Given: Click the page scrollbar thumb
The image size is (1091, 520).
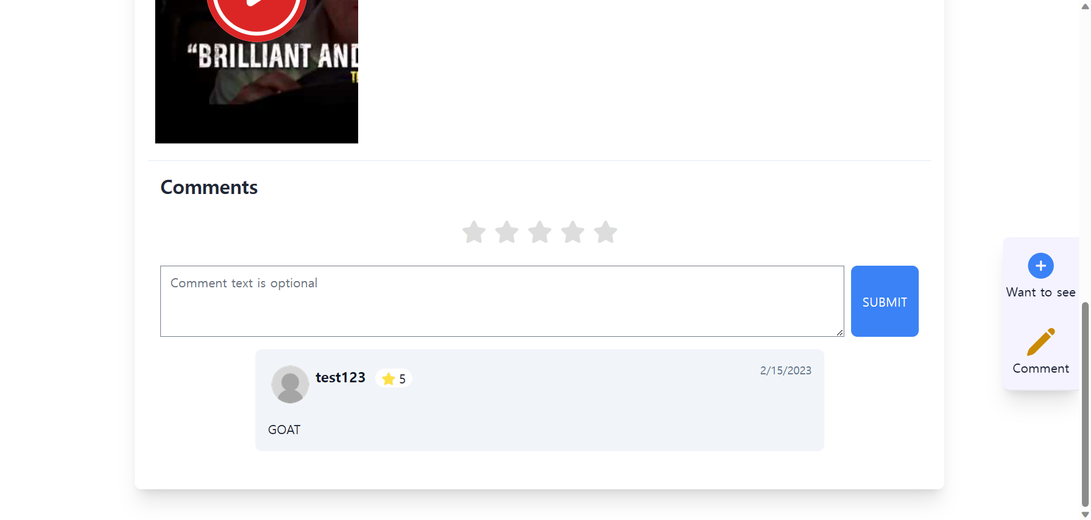Looking at the screenshot, I should [x=1085, y=404].
